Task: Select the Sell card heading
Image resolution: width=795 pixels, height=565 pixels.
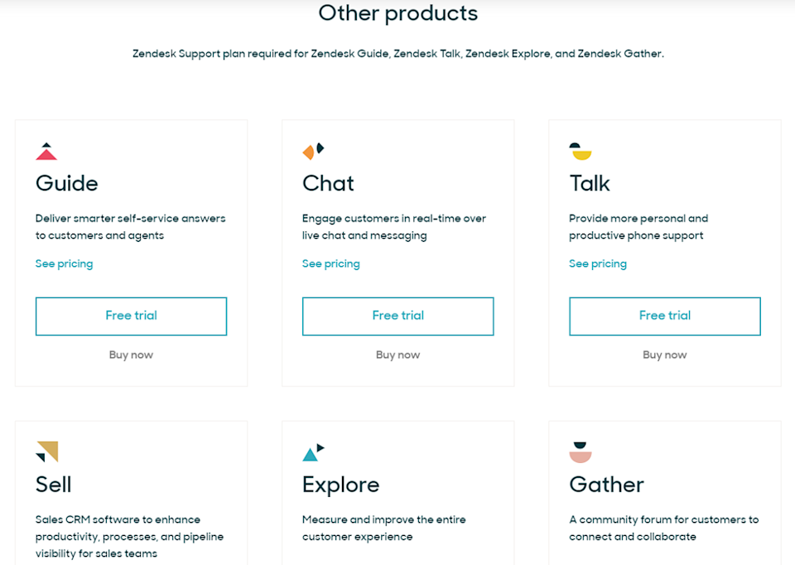Action: tap(53, 485)
